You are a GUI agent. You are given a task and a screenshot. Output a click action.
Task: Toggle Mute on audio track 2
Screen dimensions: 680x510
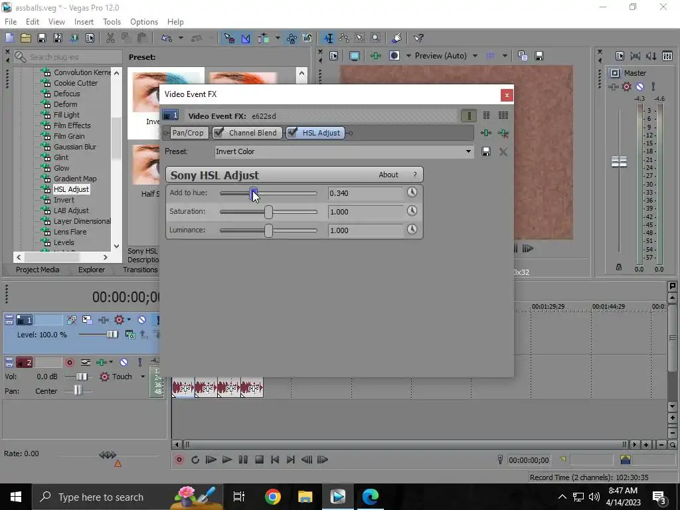click(124, 362)
